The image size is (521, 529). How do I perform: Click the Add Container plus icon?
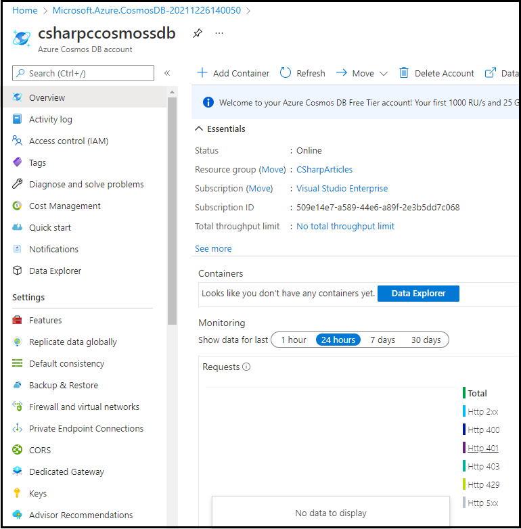pos(202,73)
